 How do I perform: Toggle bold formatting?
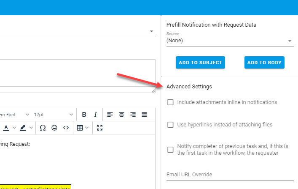click(x=84, y=115)
